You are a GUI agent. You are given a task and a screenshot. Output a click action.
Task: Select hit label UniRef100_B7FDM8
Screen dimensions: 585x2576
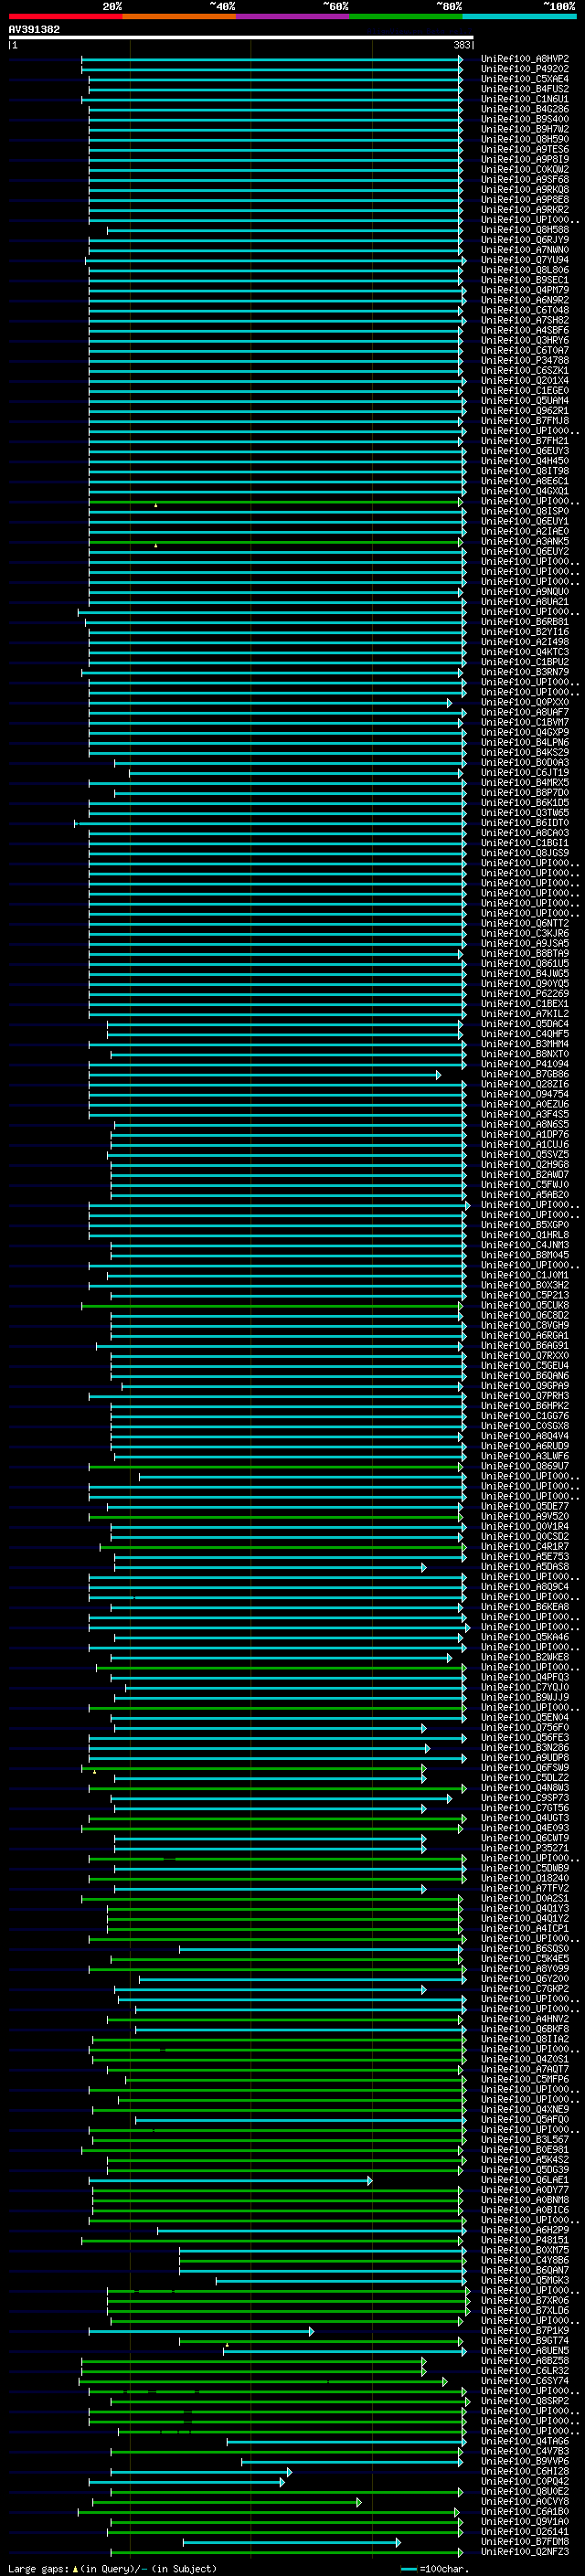(x=525, y=2541)
